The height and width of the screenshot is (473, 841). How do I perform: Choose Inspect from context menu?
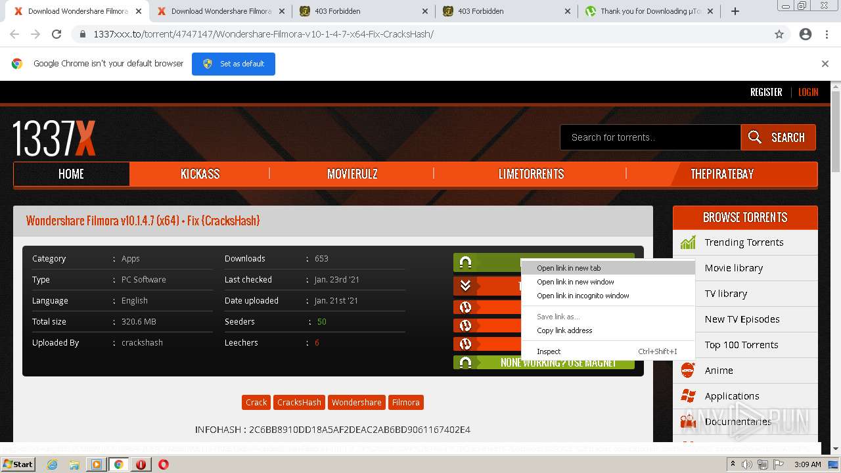[608, 351]
